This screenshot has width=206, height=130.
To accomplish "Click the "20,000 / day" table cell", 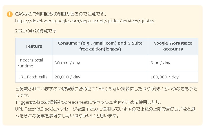I will (67, 77).
